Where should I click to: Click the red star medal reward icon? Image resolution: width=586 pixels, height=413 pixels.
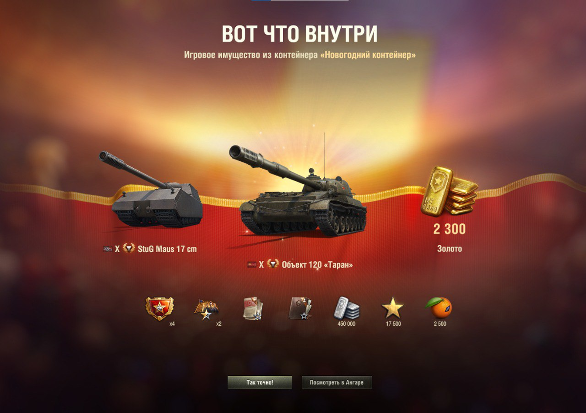coord(160,309)
